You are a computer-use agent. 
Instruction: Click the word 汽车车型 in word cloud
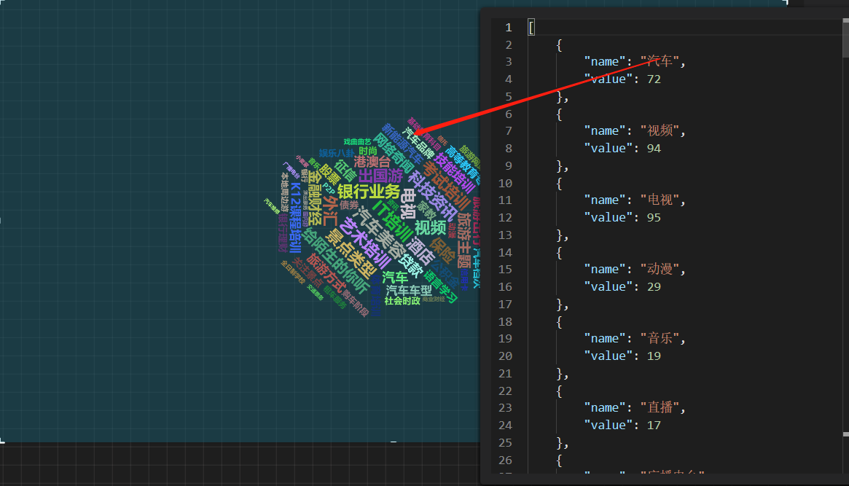[409, 291]
